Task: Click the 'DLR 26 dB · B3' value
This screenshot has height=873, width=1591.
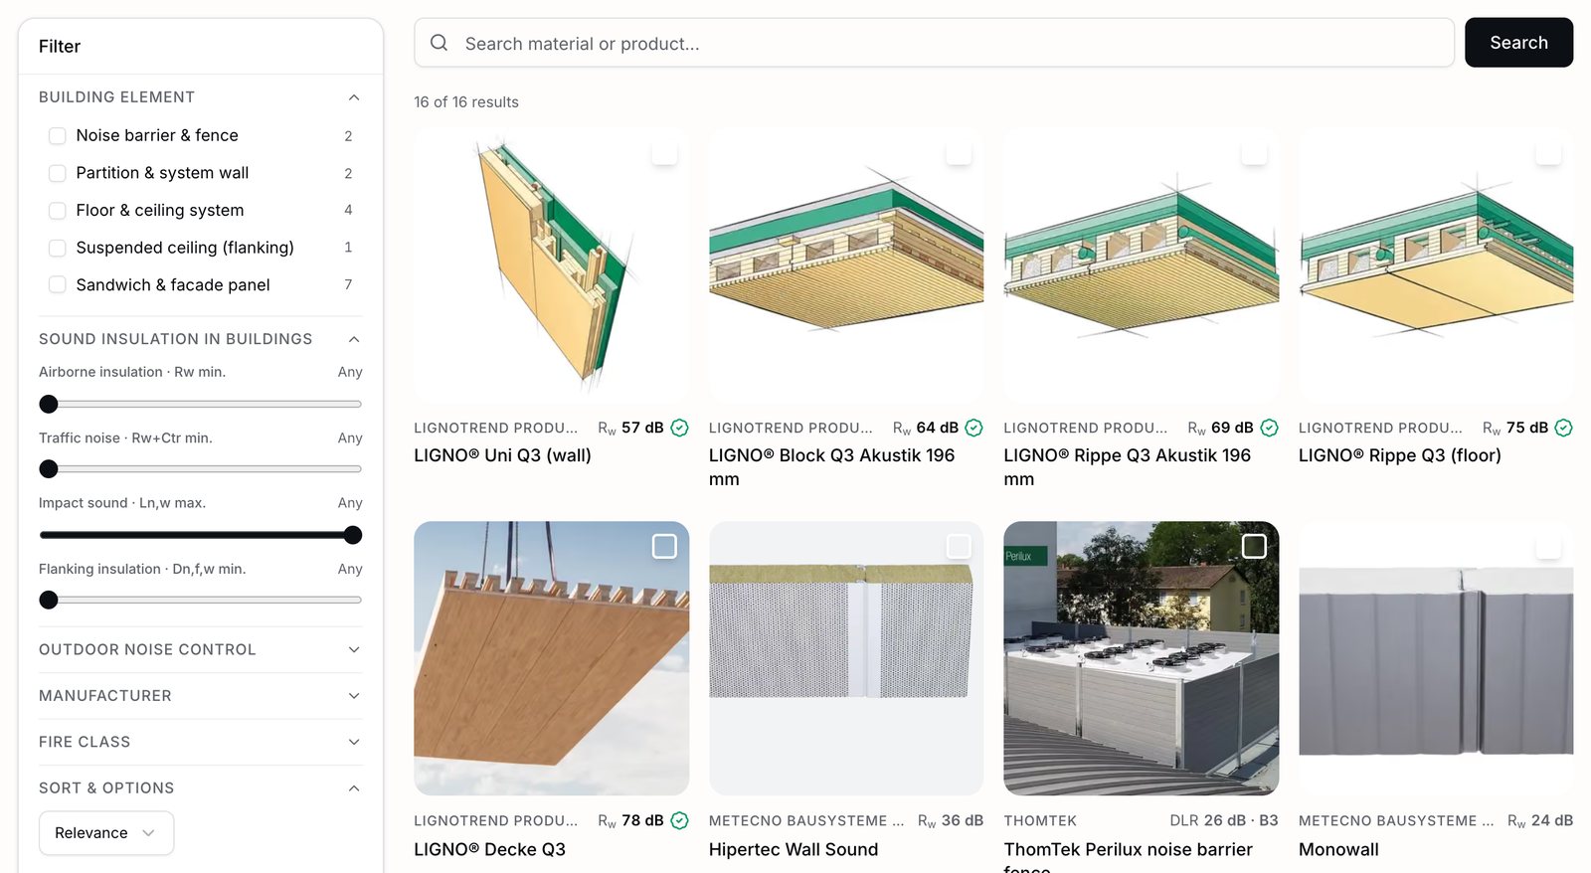Action: click(x=1224, y=820)
